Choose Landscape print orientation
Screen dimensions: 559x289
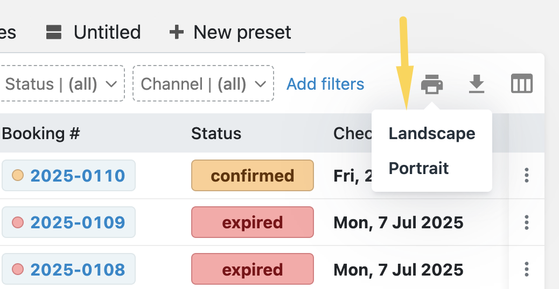[x=432, y=134]
